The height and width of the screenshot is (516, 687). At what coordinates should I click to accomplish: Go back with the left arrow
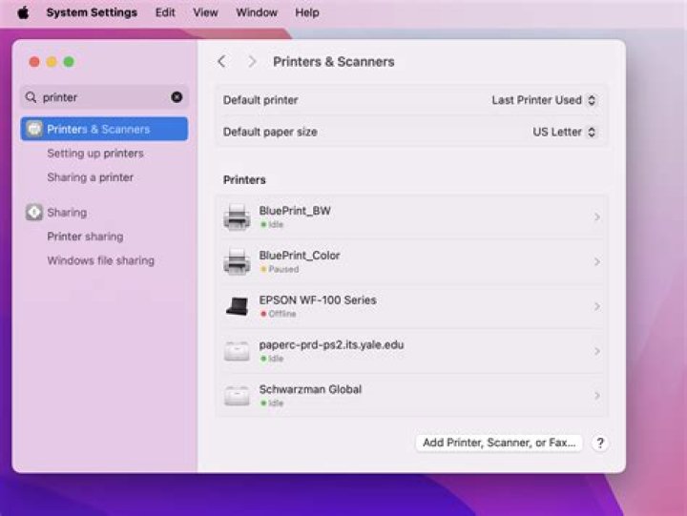tap(222, 62)
